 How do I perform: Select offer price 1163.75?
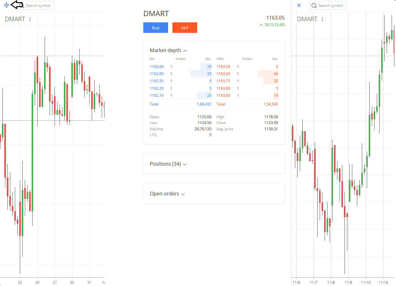click(223, 81)
